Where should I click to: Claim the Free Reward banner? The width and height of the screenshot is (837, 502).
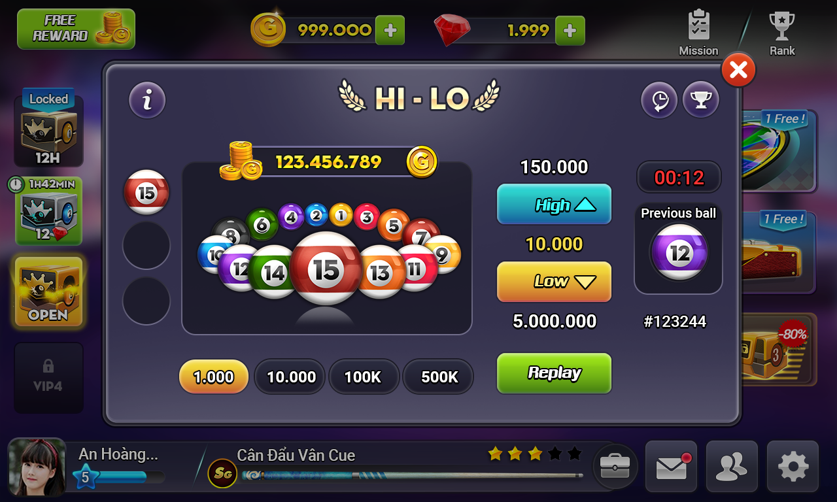pos(76,29)
